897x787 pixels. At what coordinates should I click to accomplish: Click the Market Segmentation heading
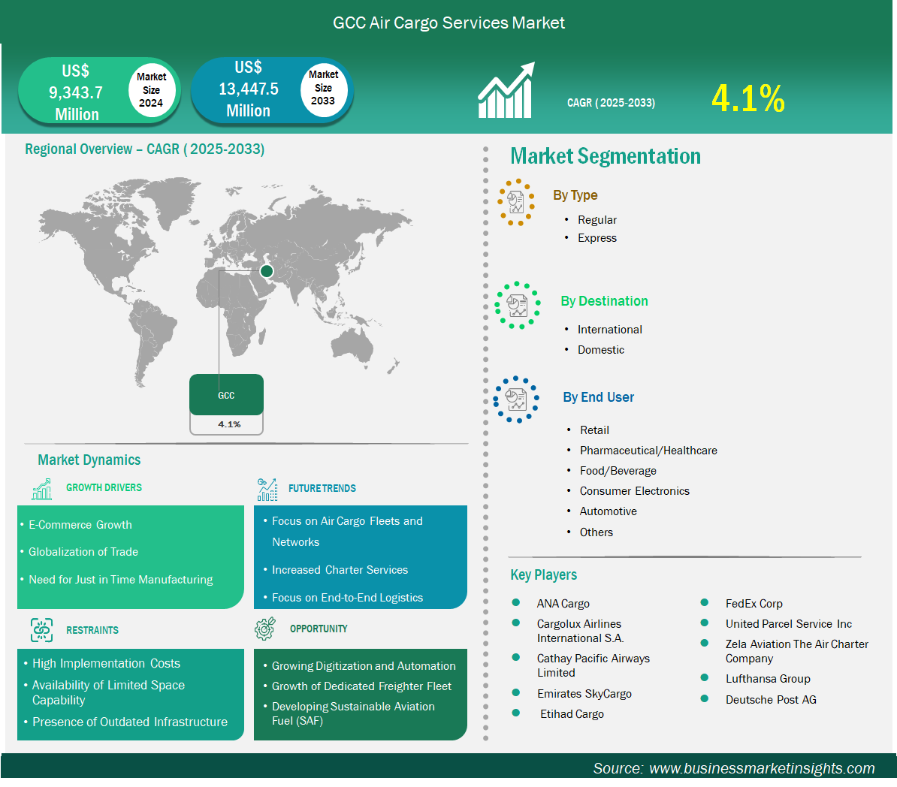point(605,156)
